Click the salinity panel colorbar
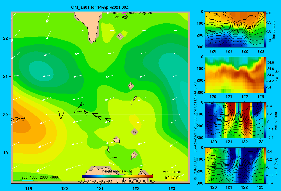This screenshot has width=281, height=191. [265, 75]
